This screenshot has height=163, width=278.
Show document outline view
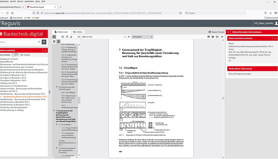(58, 41)
